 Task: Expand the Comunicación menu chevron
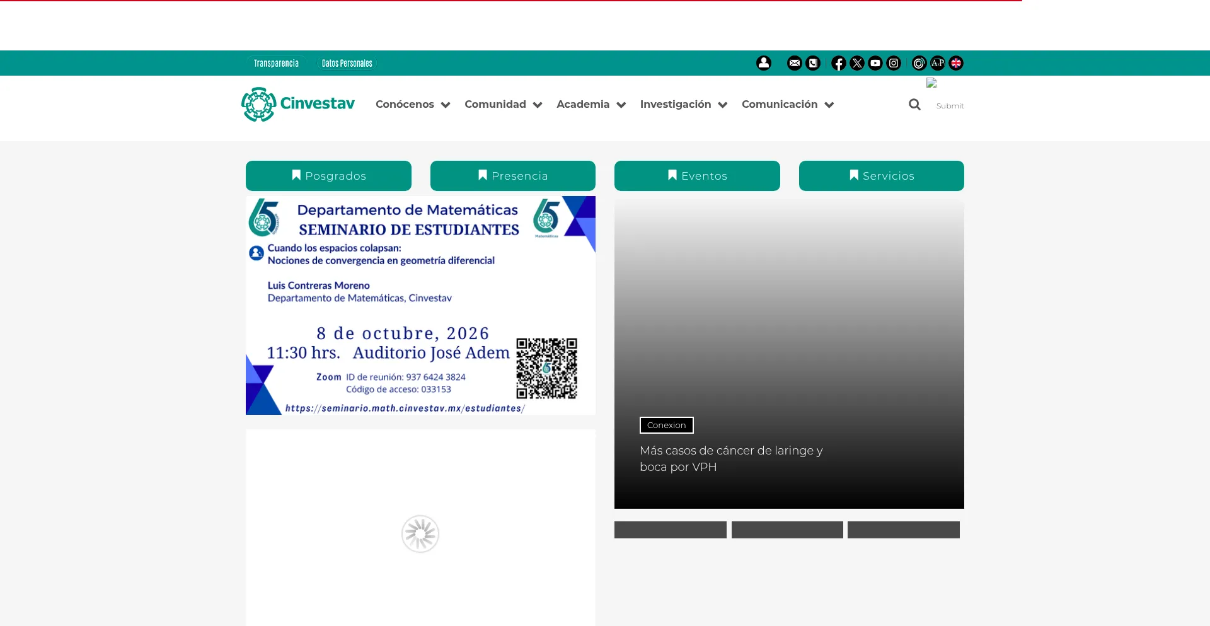[x=829, y=105]
